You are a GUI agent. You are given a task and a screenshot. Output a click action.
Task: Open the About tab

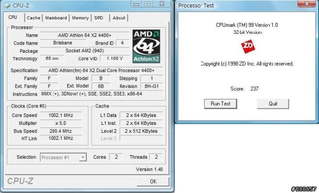[119, 18]
